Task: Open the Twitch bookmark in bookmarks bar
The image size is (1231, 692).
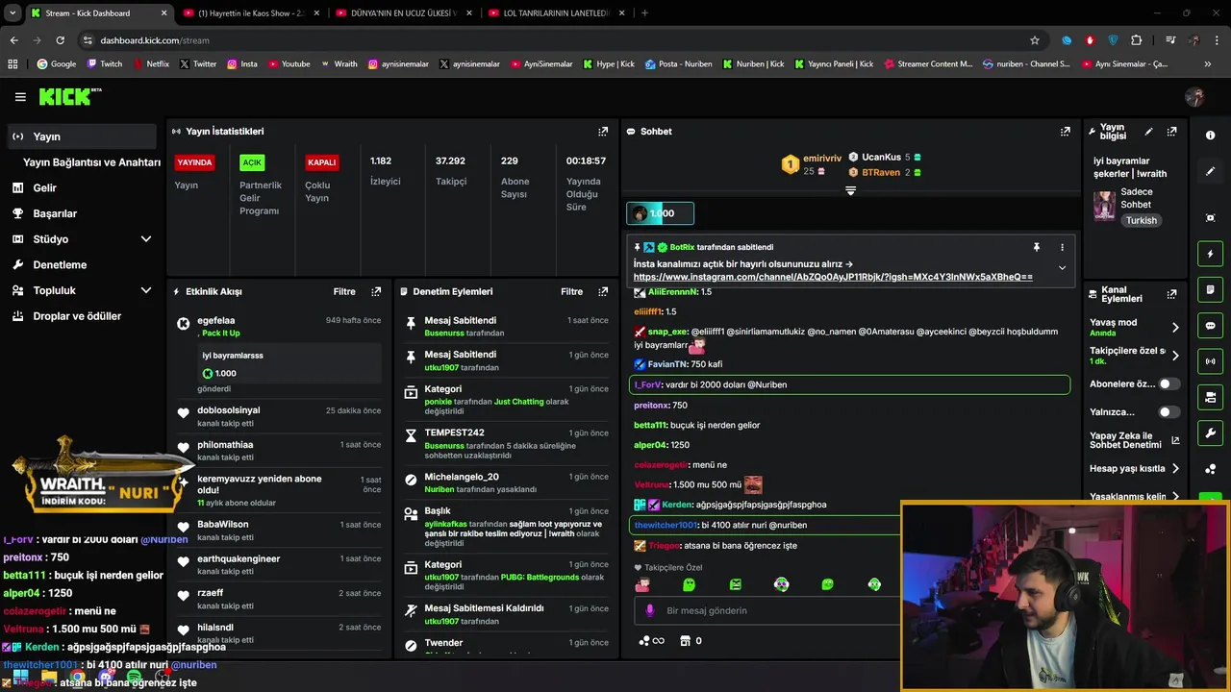Action: (105, 64)
